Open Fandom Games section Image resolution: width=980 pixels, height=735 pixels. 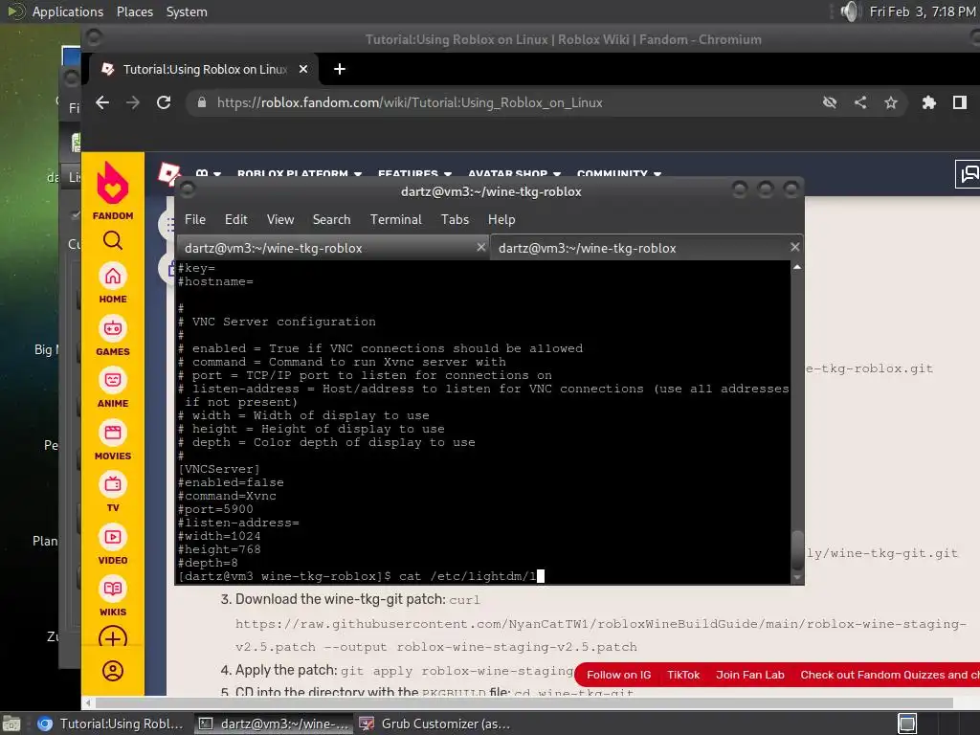(113, 336)
